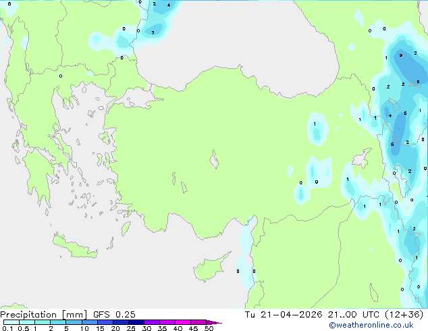428x331 pixels.
Task: Select the 25–30 mm dark navy legend swatch
Action: point(136,322)
